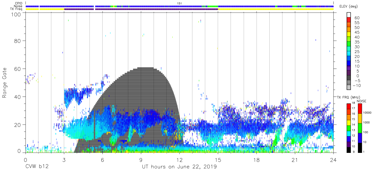Image resolution: width=375 pixels, height=173 pixels.
Task: Click the CPID value '151'
Action: point(180,3)
